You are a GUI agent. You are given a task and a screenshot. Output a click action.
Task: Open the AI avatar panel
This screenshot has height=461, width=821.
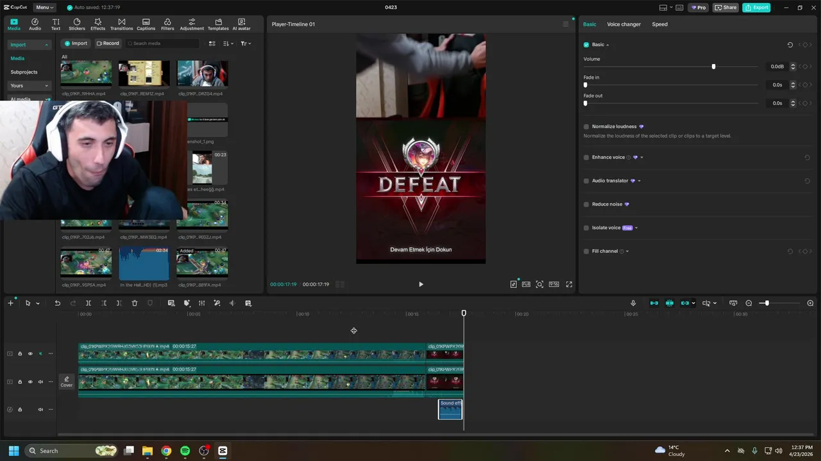241,24
